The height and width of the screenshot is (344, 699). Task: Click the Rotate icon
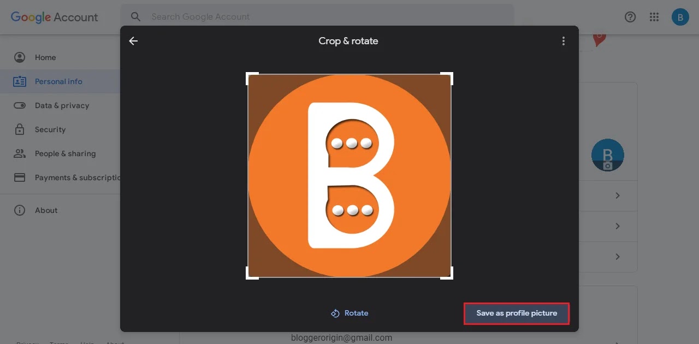[335, 313]
